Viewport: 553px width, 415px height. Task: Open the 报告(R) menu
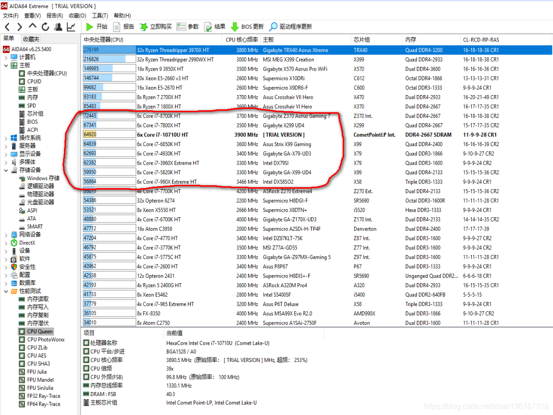click(54, 15)
